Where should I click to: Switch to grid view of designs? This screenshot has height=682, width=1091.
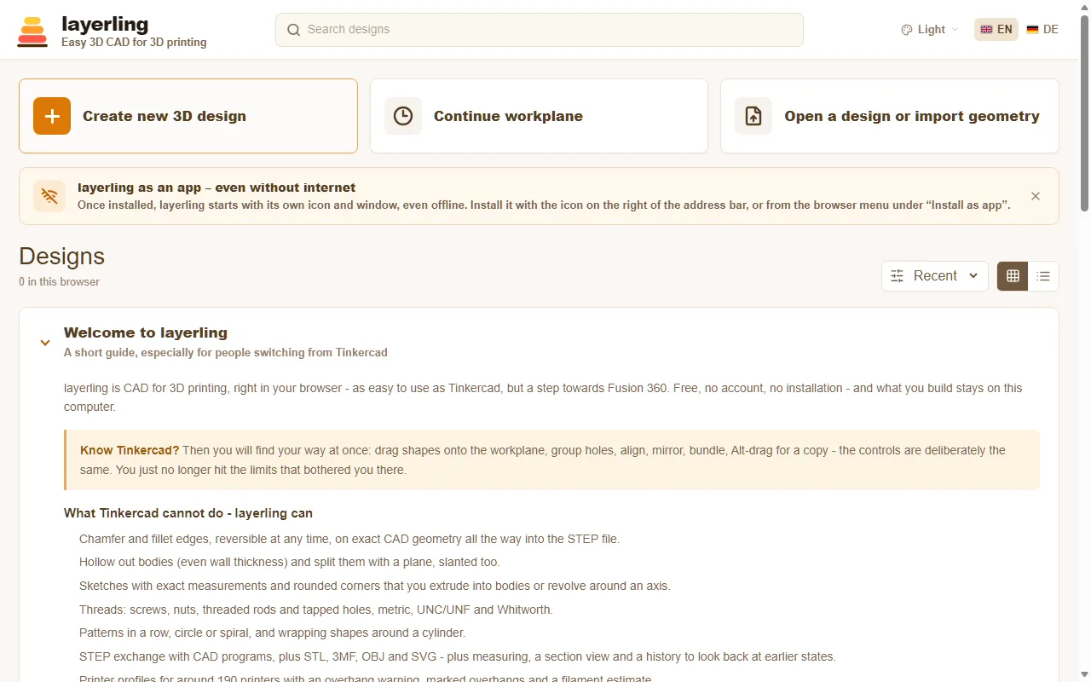coord(1013,276)
